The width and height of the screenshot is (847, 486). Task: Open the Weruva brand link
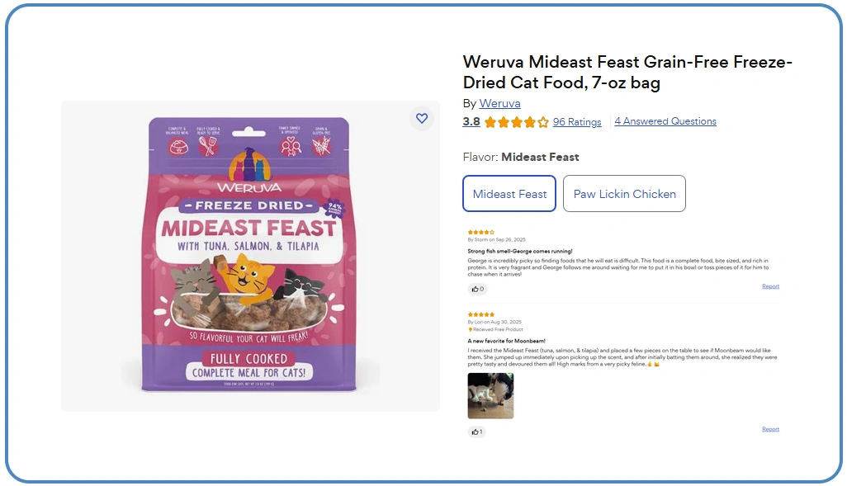pos(499,103)
